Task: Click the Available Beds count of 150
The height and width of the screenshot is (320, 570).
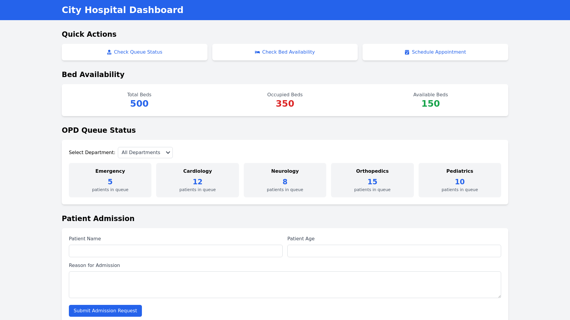Action: click(x=430, y=104)
